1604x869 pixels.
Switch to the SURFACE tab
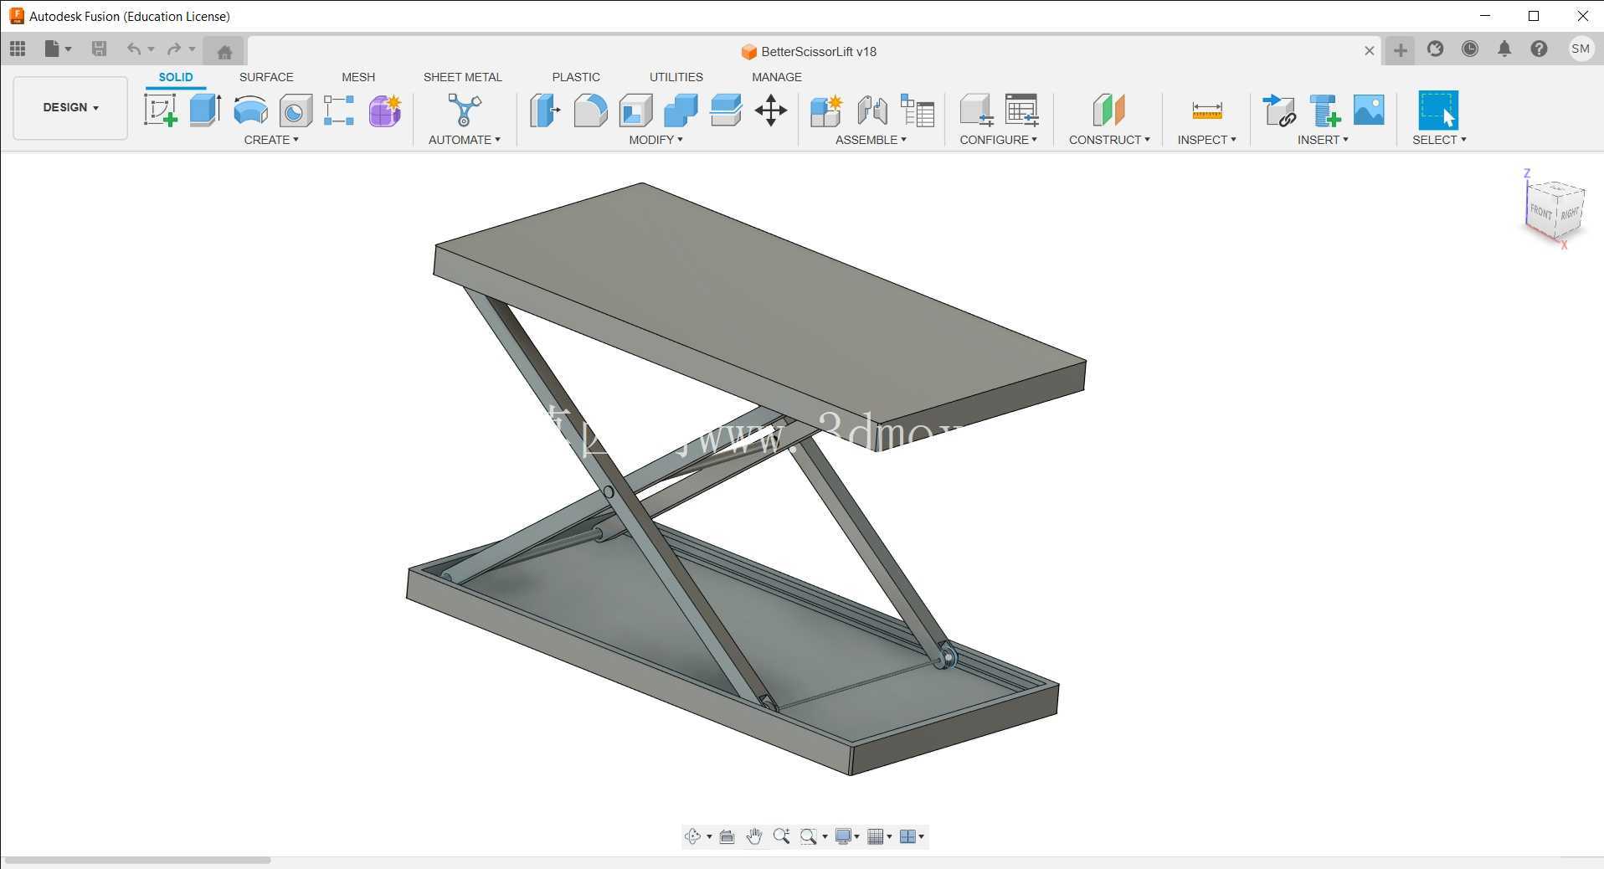(x=266, y=77)
